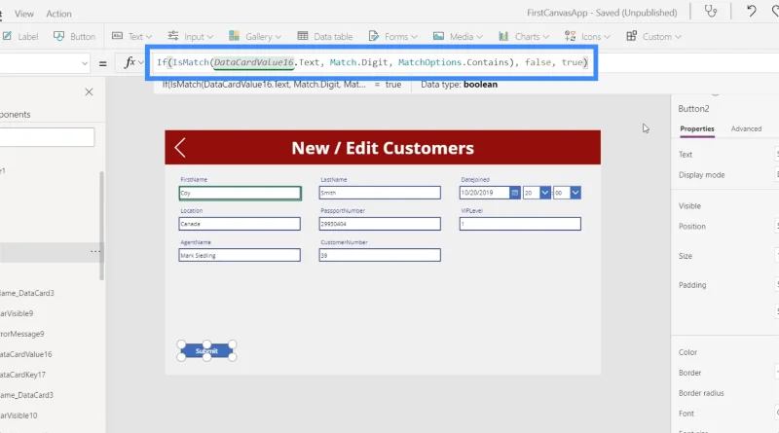Image resolution: width=779 pixels, height=433 pixels.
Task: Click the LastName input field
Action: [x=380, y=193]
